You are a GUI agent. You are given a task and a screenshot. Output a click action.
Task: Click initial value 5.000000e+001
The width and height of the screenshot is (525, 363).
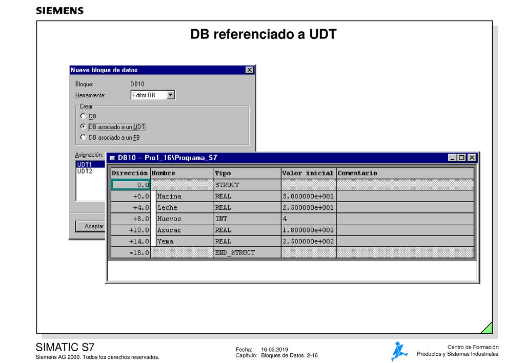309,196
